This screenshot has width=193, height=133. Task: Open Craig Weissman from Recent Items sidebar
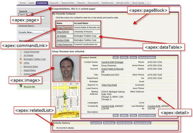[31, 52]
